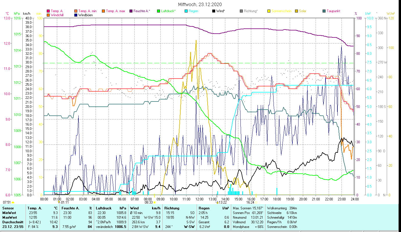Screen dimensions: 401x232
Task: Click the 06:00 time axis label
Action: tap(122, 199)
